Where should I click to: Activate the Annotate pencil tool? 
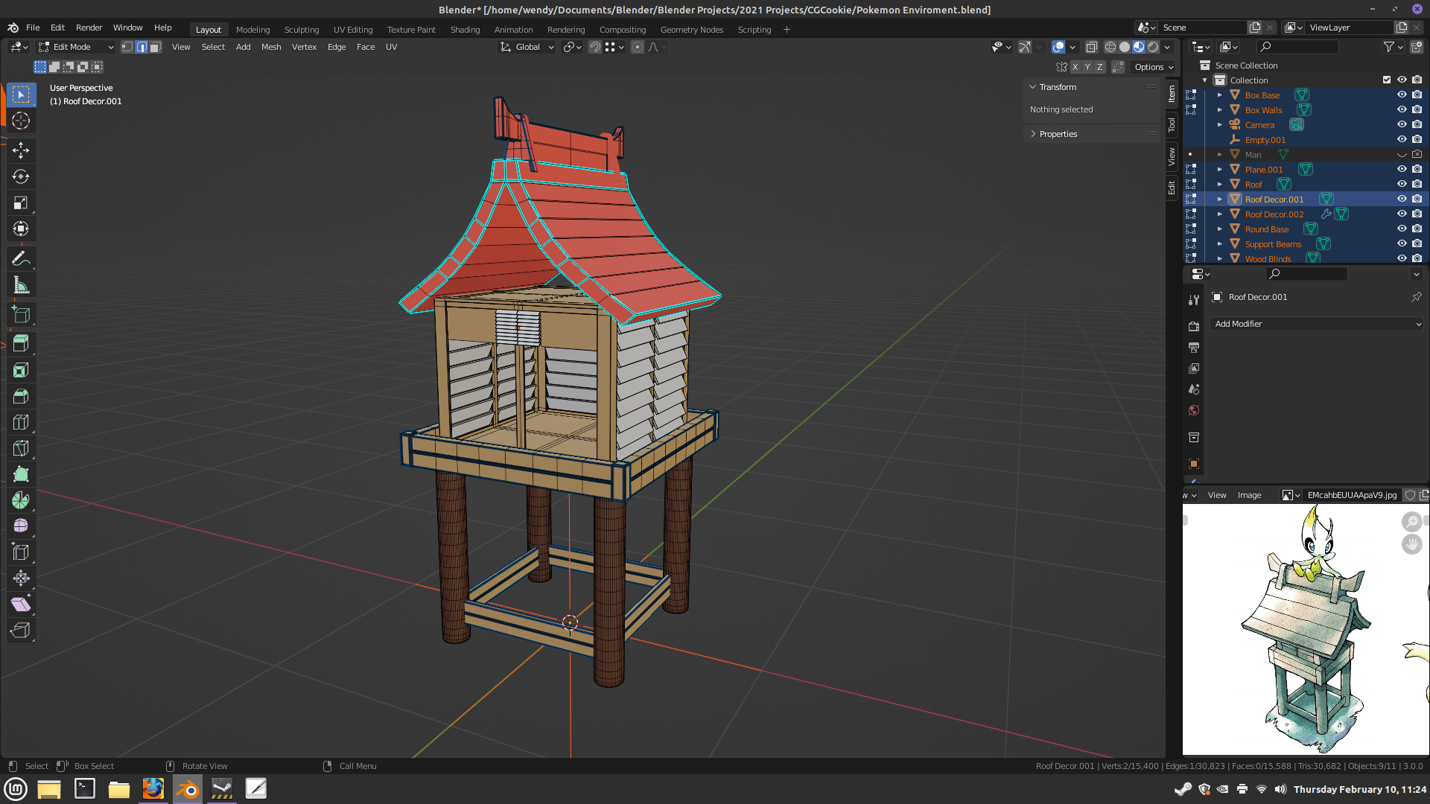coord(21,259)
